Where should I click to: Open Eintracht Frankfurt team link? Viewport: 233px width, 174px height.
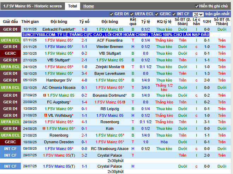pos(58,29)
